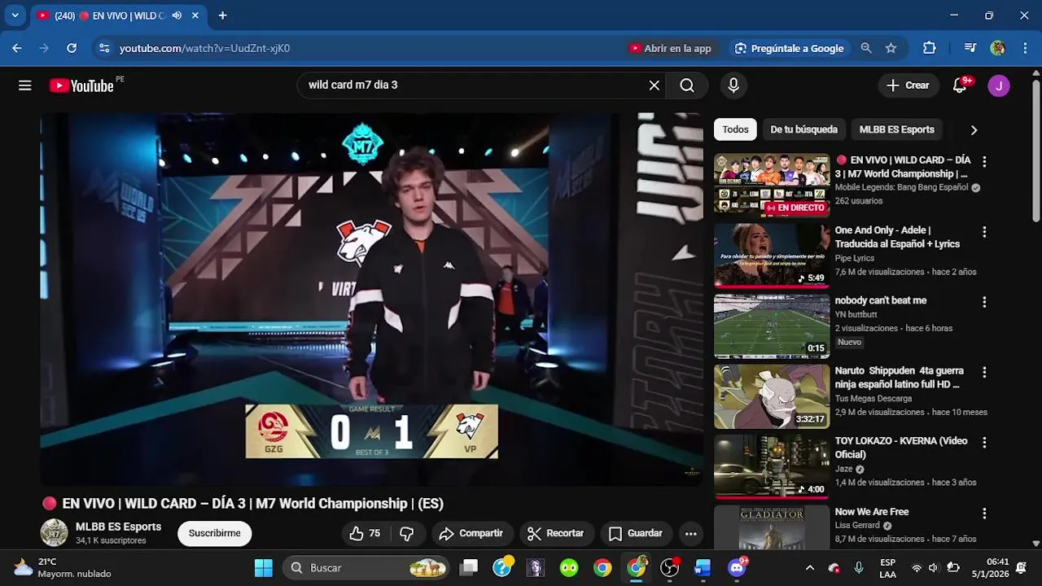This screenshot has width=1042, height=586.
Task: Open EN DIRECTO Wild Card thumbnail
Action: point(772,186)
